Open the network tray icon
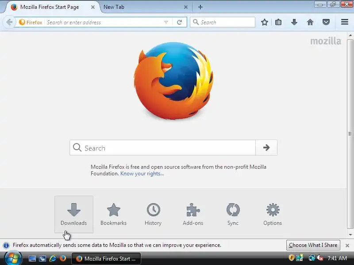 tap(312, 258)
